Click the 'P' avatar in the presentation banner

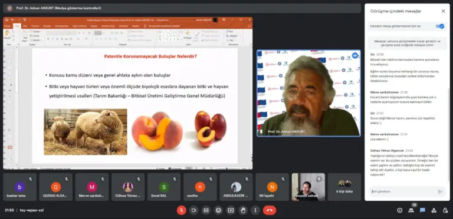click(9, 8)
